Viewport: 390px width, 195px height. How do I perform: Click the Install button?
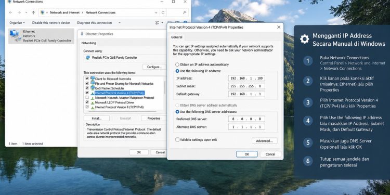pos(97,119)
